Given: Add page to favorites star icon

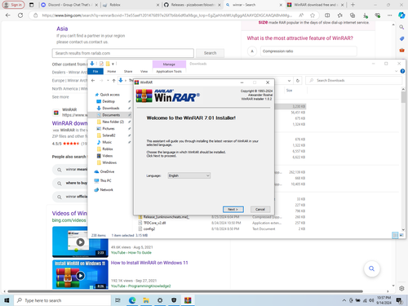Looking at the screenshot, I should pyautogui.click(x=313, y=16).
